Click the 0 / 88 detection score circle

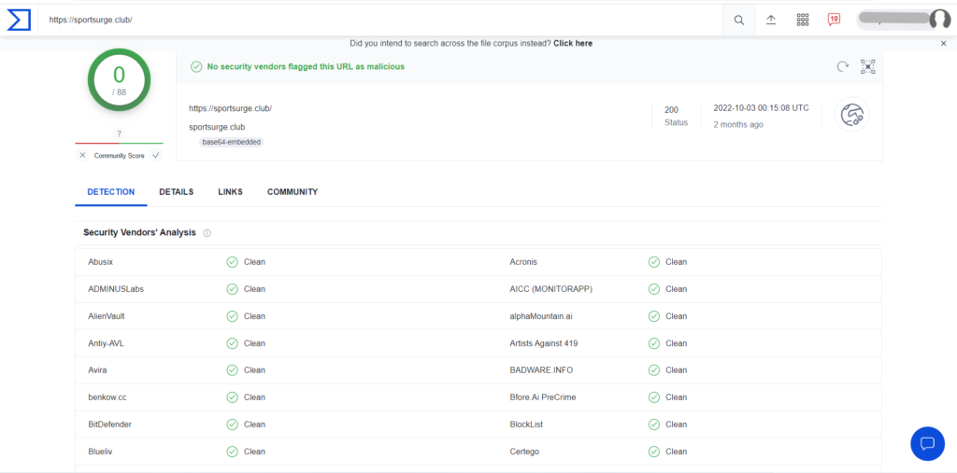pyautogui.click(x=119, y=80)
